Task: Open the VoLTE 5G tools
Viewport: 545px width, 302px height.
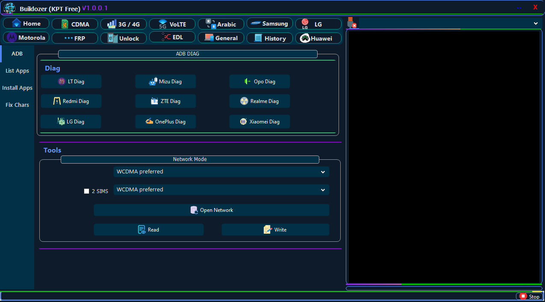Action: (172, 24)
